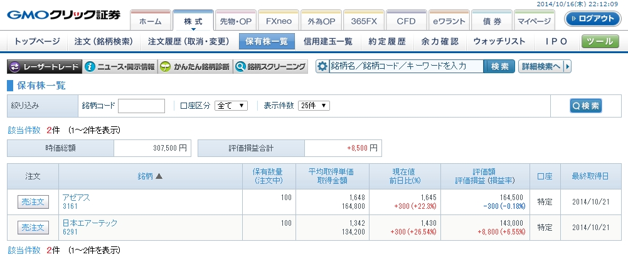Click the 銘柄 sort triangle in header
The image size is (628, 257).
coord(159,177)
